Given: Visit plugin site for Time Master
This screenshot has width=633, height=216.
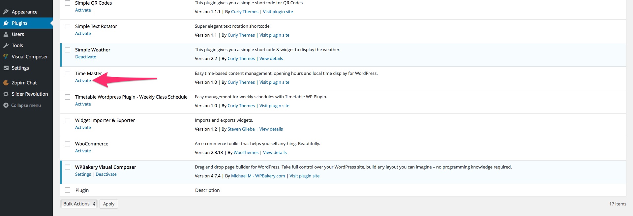Looking at the screenshot, I should pos(274,82).
